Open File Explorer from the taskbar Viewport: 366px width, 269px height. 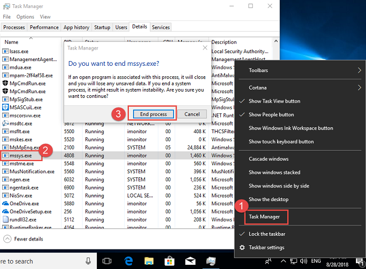click(149, 261)
